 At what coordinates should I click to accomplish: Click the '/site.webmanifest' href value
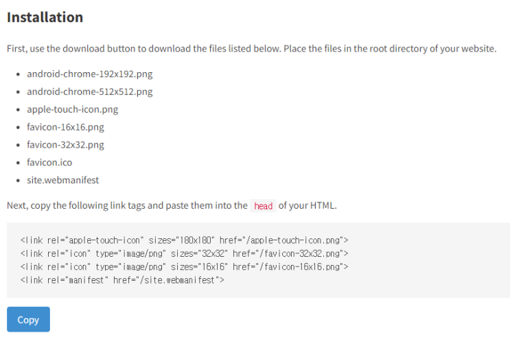click(178, 280)
